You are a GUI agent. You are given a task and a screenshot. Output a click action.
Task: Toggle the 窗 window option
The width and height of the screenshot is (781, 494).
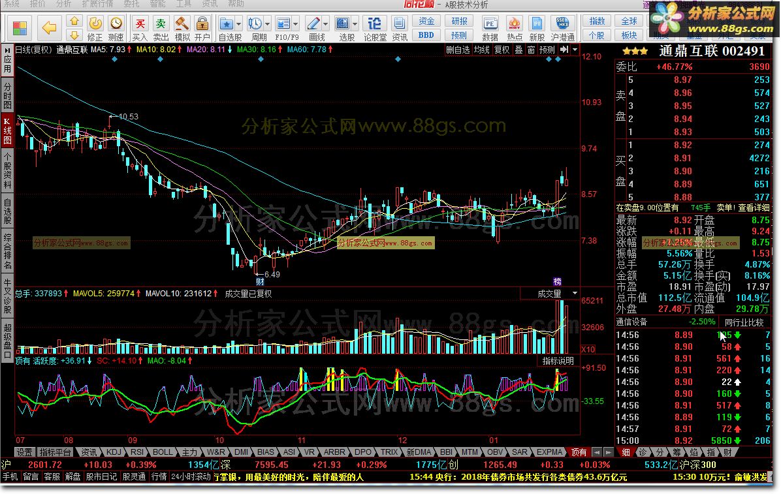pyautogui.click(x=531, y=50)
